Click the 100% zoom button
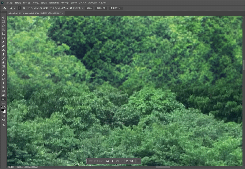 pyautogui.click(x=89, y=8)
